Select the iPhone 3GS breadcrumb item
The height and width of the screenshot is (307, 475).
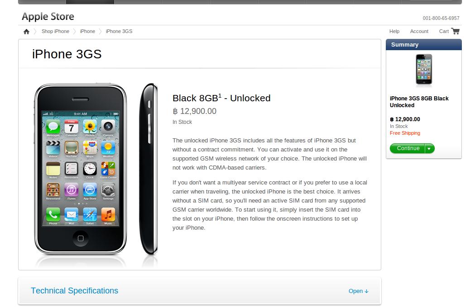pos(119,32)
